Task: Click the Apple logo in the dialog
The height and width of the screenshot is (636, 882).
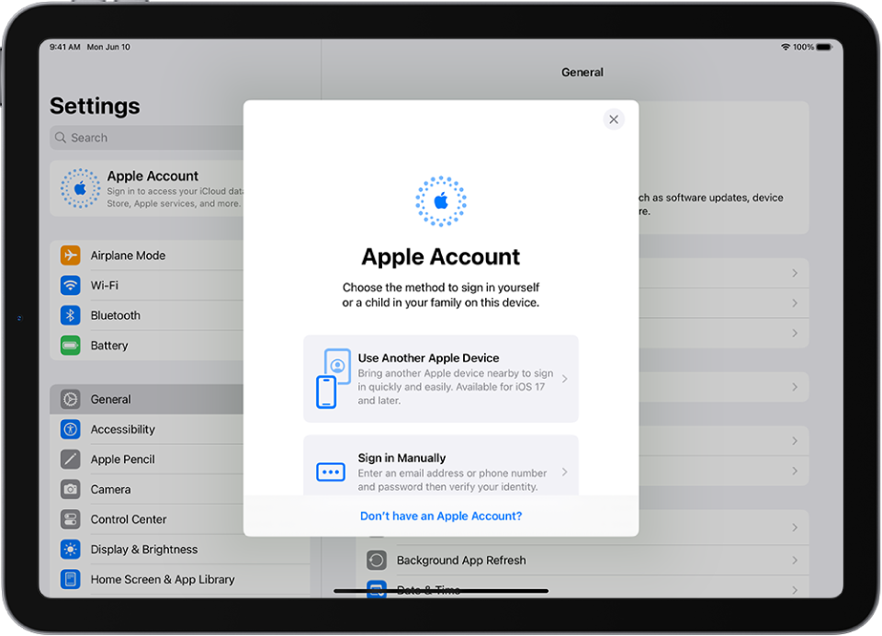Action: pos(440,201)
